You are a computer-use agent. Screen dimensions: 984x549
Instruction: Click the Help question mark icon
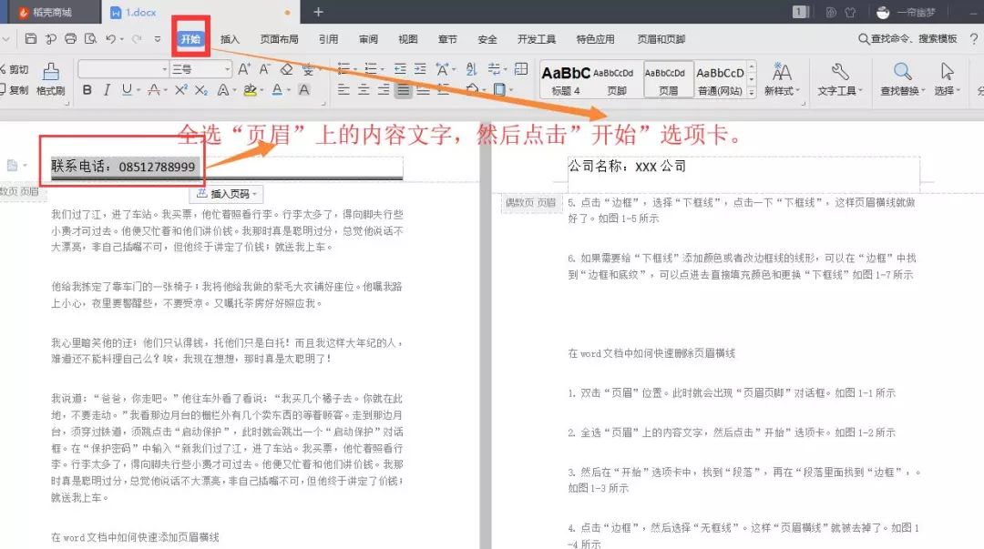(x=974, y=39)
